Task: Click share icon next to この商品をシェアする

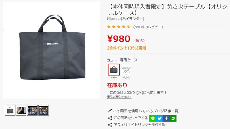Action: [x=110, y=118]
